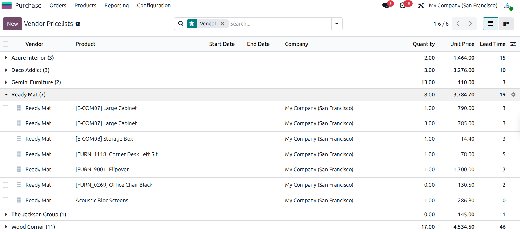
Task: Sort by Lead Time column header
Action: click(x=493, y=44)
